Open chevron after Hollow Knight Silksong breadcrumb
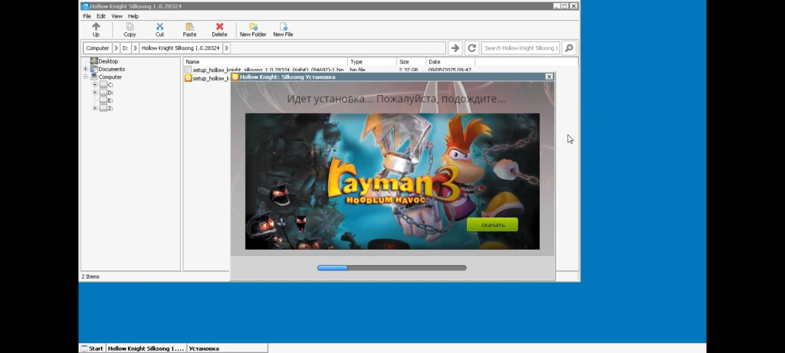 click(226, 48)
